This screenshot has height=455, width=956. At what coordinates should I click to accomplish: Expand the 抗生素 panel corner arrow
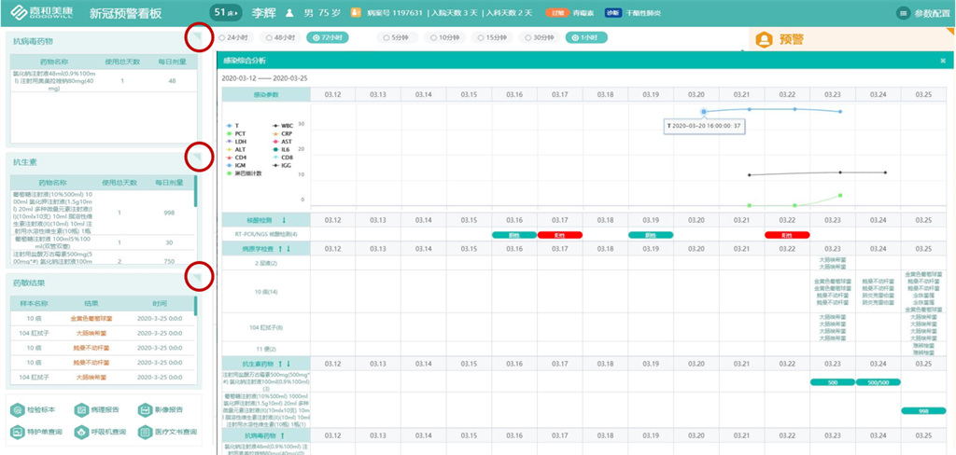(197, 157)
